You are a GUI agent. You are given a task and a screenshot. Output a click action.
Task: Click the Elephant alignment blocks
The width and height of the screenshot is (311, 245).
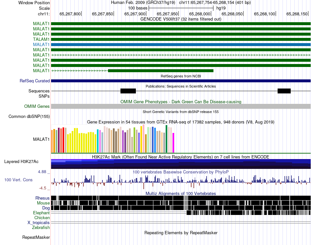coord(248,213)
